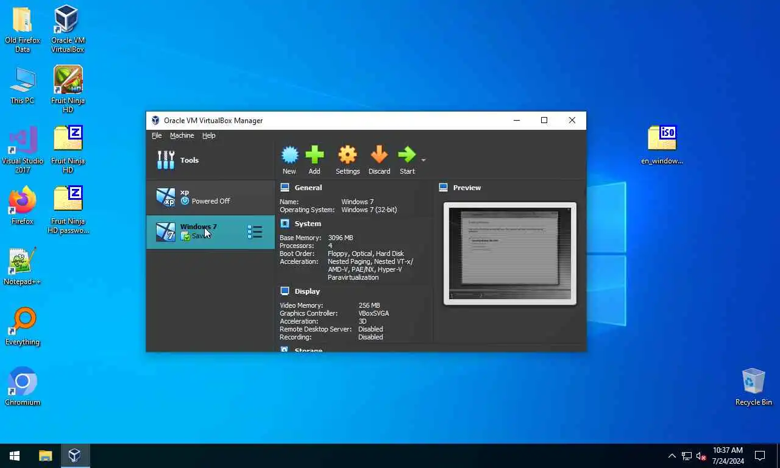Select the Fruit Ninja HD game shortcut
The image size is (780, 468).
(68, 90)
